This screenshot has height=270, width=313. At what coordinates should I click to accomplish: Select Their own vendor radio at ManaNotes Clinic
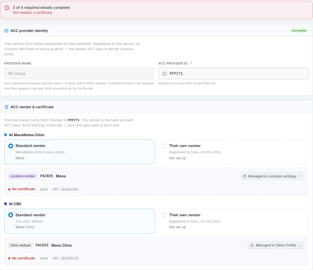[x=164, y=146]
